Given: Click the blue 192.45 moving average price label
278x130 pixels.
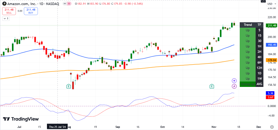Looking at the screenshot, I should pos(271,45).
